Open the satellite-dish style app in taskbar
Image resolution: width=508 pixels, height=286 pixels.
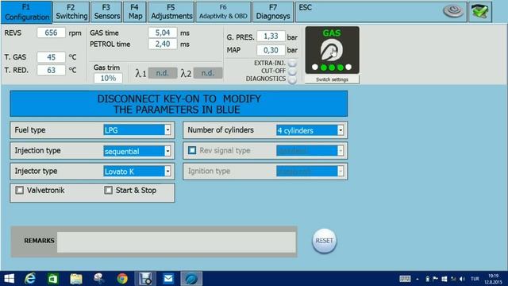click(x=98, y=279)
